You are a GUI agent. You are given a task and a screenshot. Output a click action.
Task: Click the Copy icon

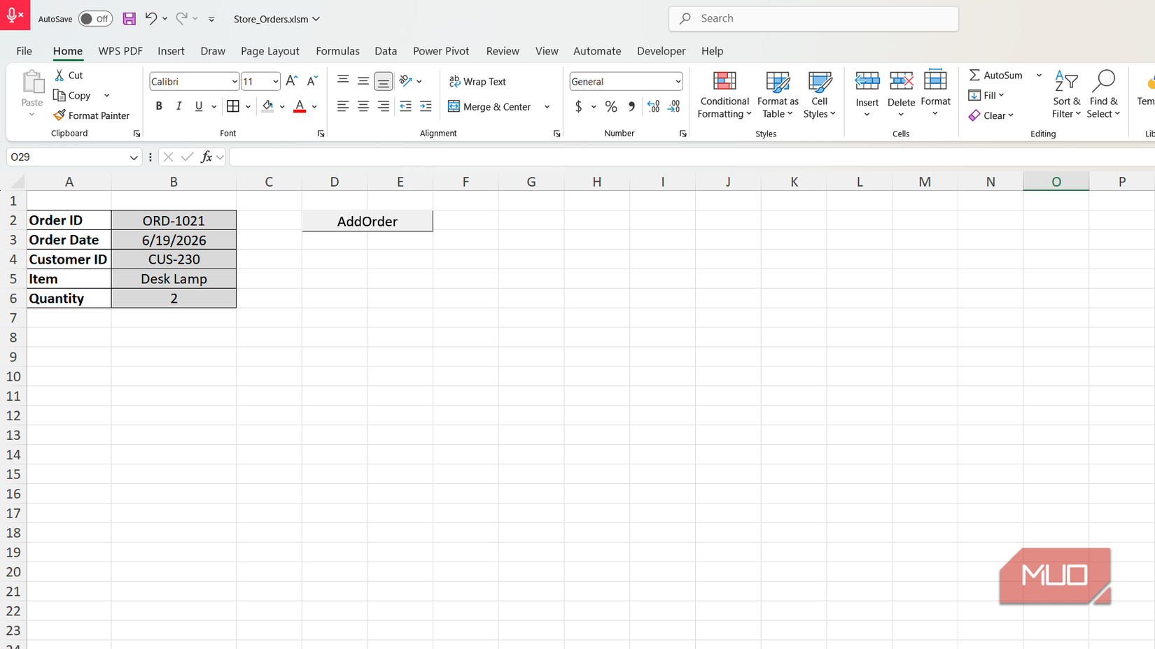[59, 95]
